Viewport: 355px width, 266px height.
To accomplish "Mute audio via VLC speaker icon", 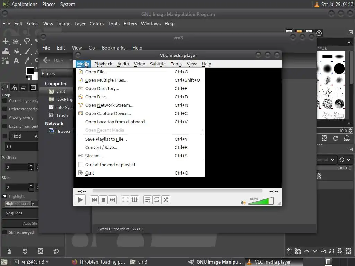I will click(x=243, y=202).
